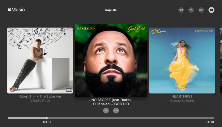Select the GOD DID album artwork
This screenshot has height=127, width=222.
coord(111,61)
